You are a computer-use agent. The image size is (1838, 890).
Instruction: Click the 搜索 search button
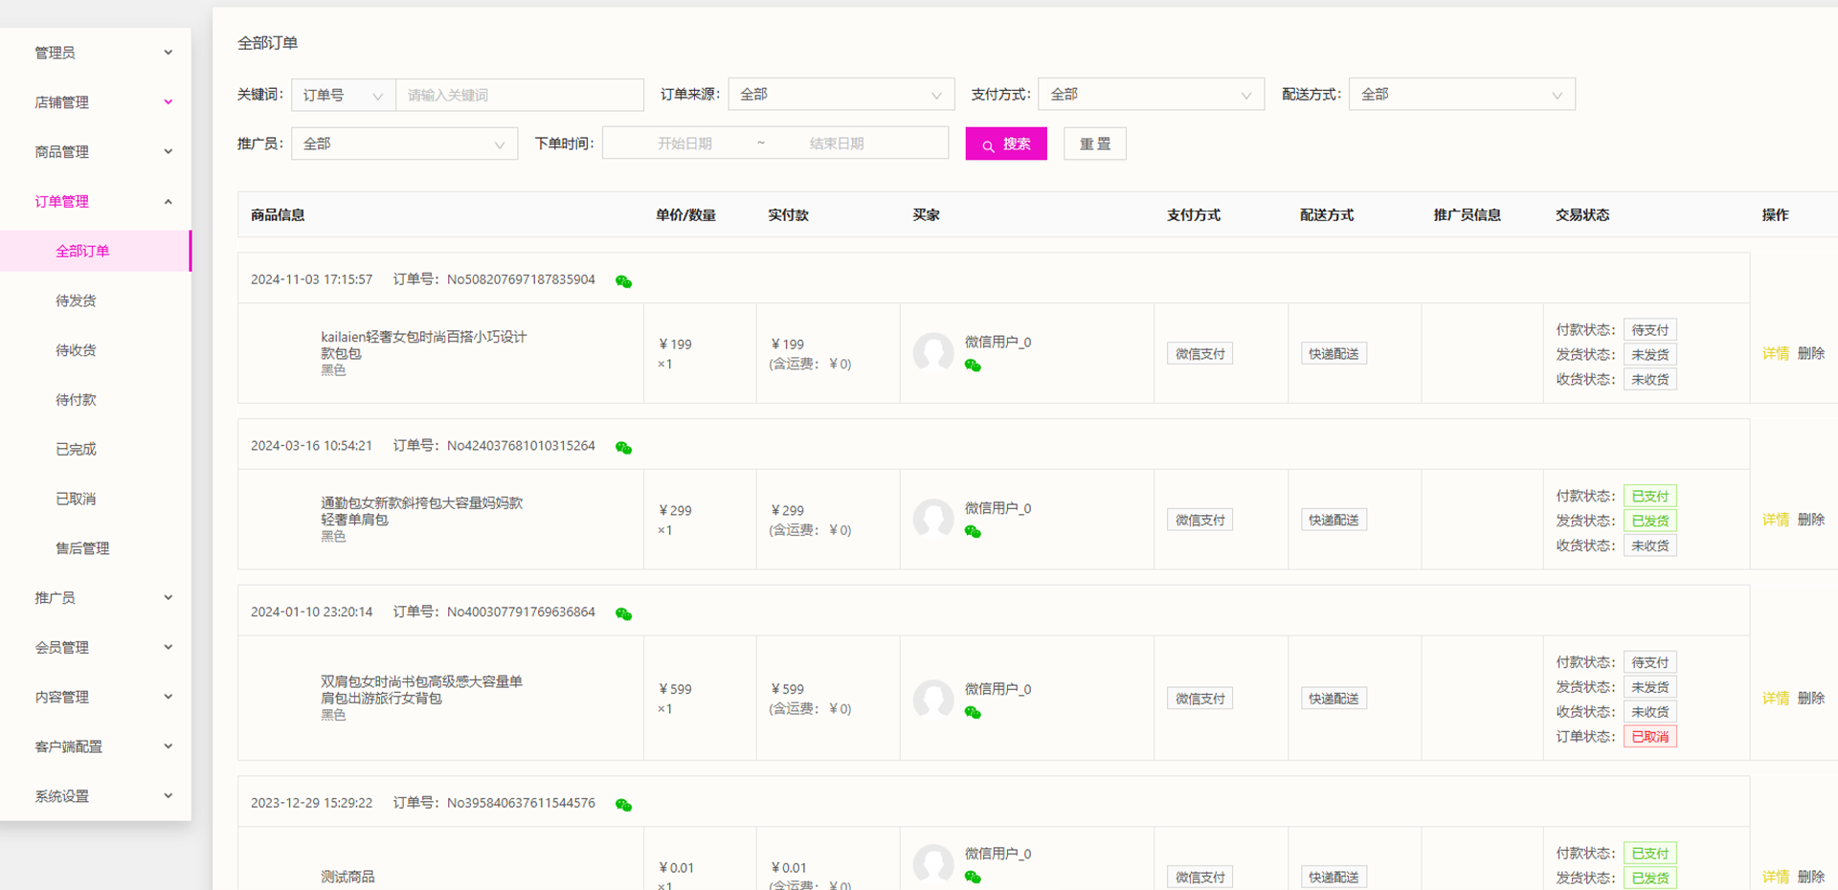(1006, 144)
